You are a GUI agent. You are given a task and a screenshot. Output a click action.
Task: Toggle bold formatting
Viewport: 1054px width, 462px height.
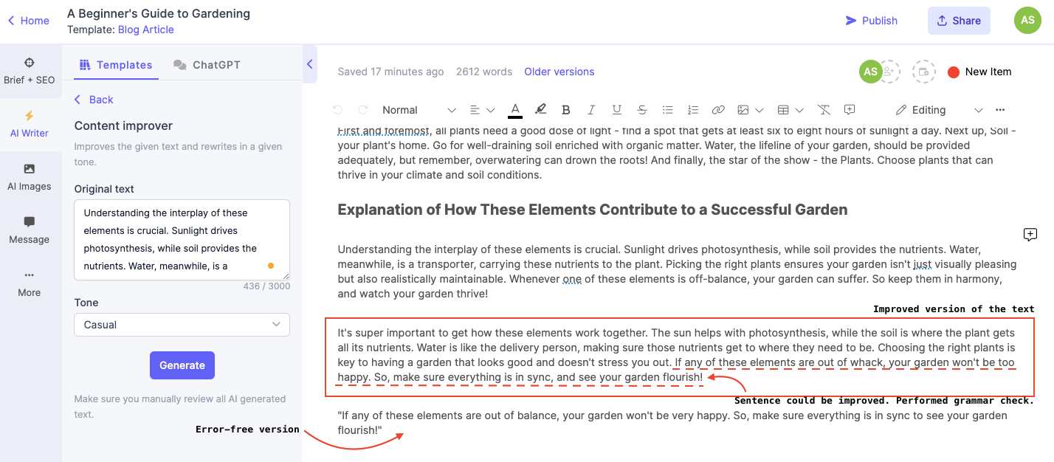click(x=566, y=110)
